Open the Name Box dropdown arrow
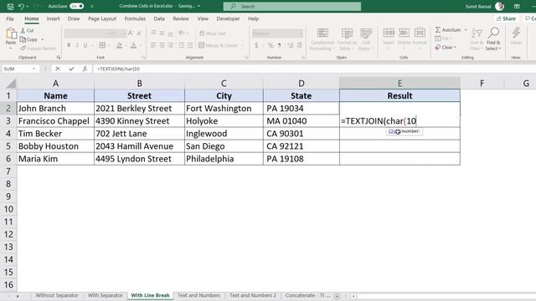This screenshot has width=536, height=301. [33, 69]
